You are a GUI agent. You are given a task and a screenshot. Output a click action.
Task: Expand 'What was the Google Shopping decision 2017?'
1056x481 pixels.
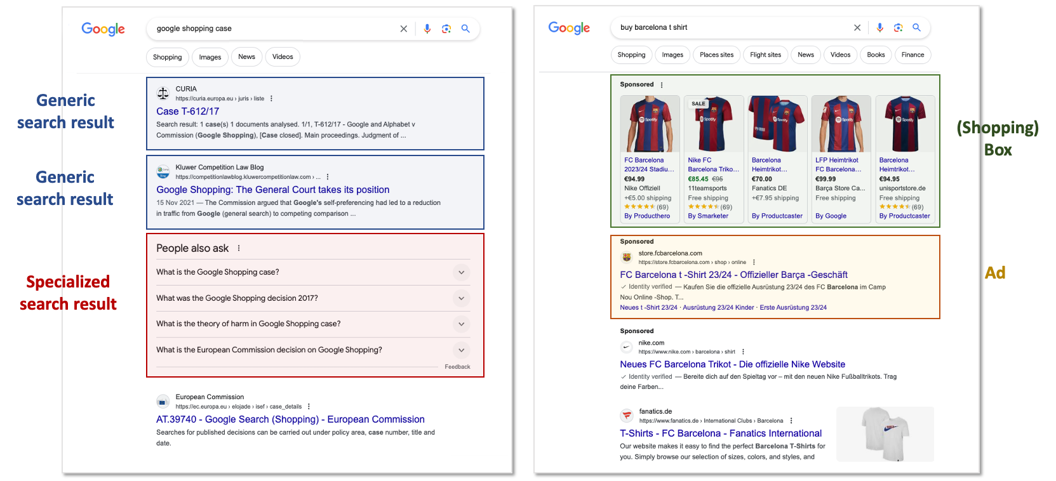click(x=461, y=298)
